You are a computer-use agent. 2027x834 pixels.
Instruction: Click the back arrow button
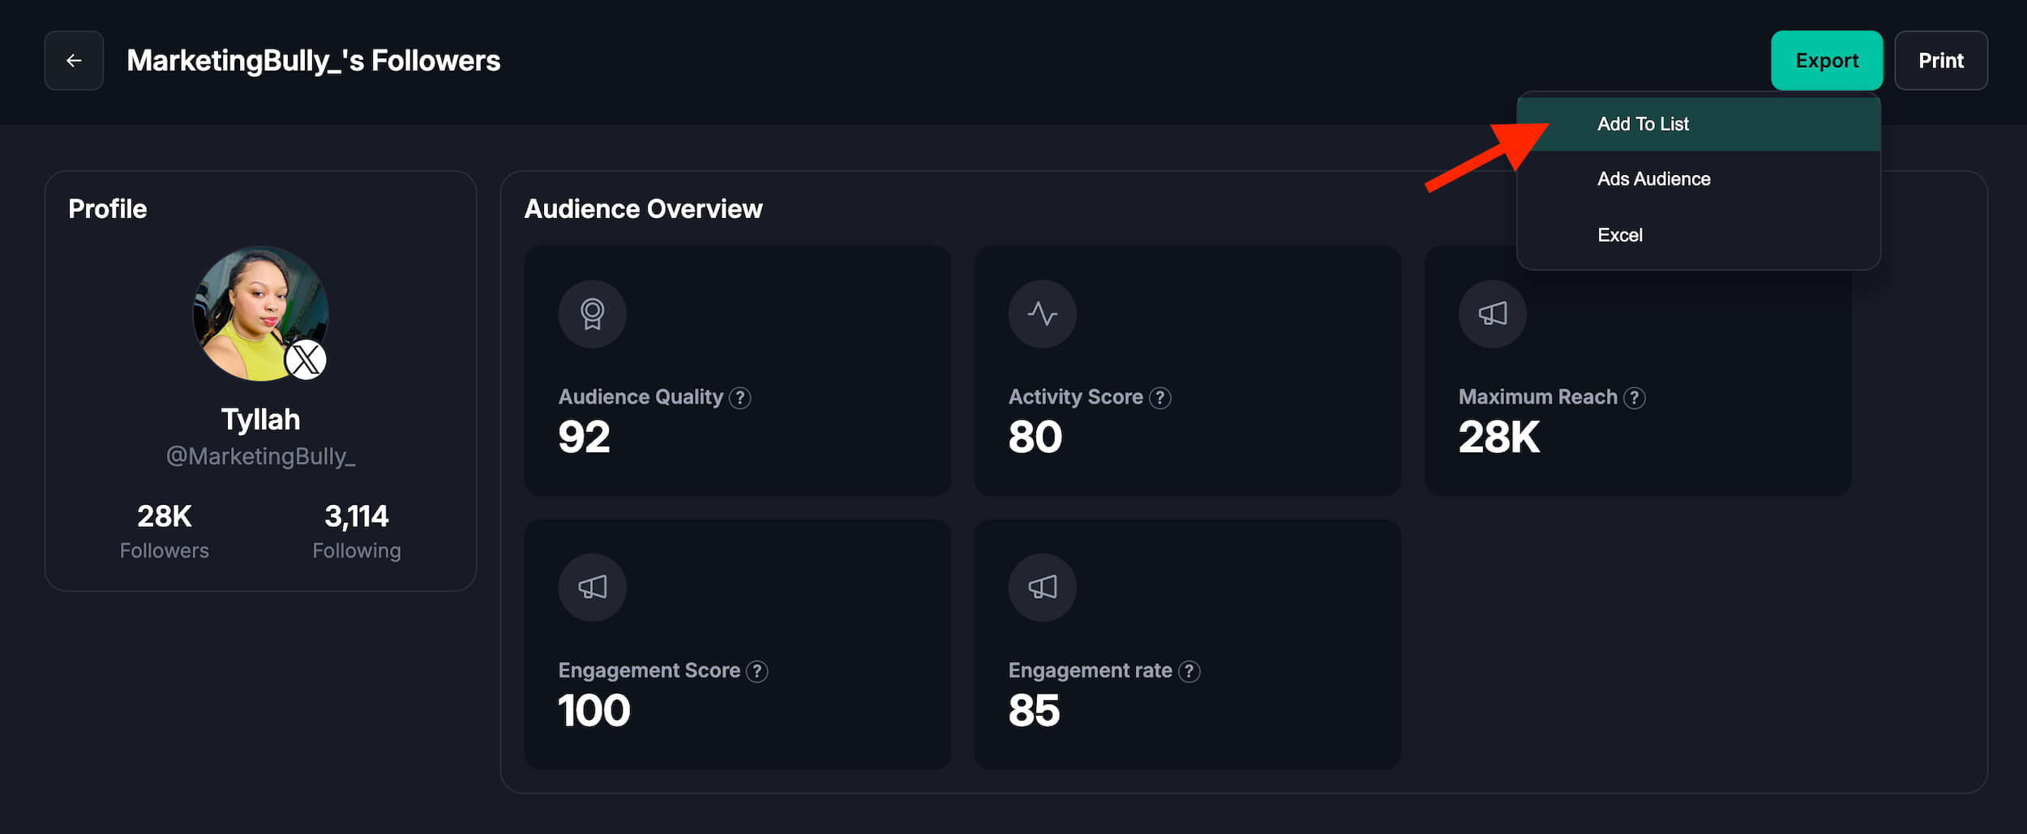click(74, 61)
